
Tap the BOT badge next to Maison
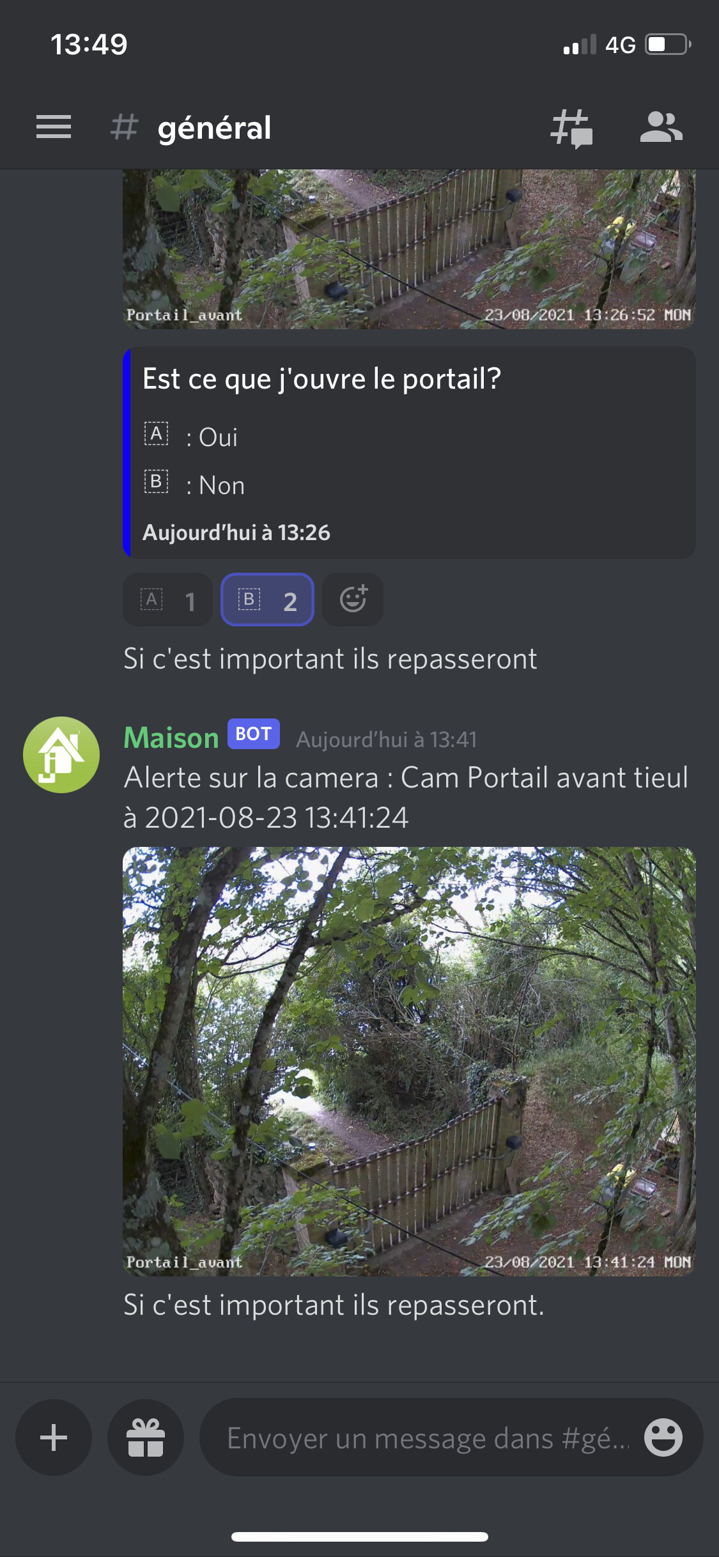pyautogui.click(x=254, y=734)
